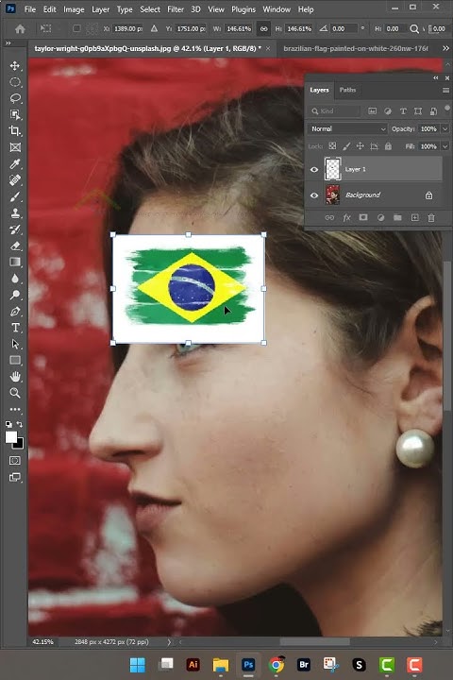
Task: Show more document tabs chevron
Action: (445, 48)
